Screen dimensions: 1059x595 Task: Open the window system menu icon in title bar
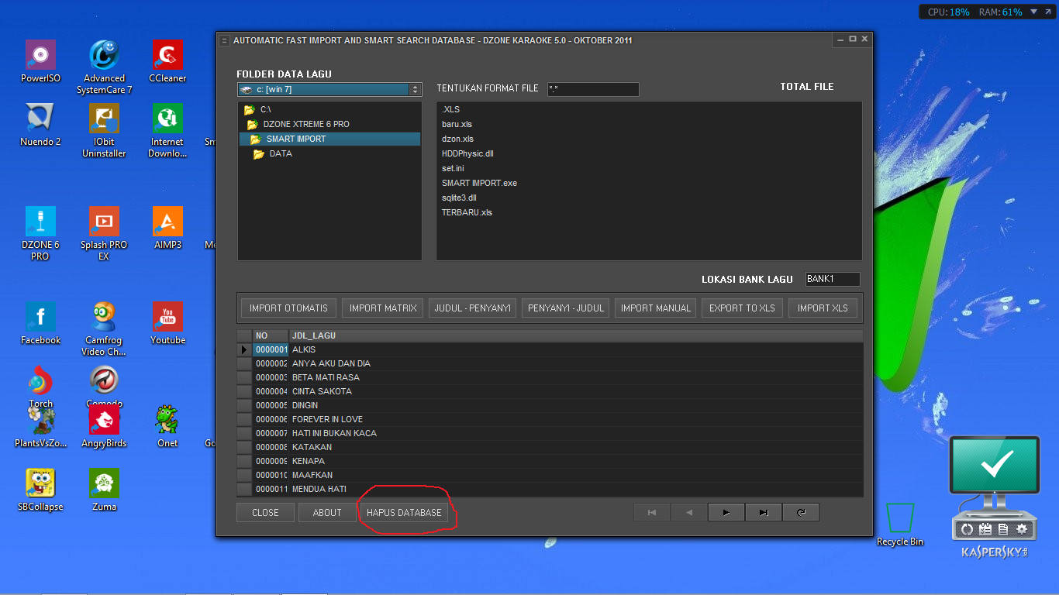pos(224,40)
